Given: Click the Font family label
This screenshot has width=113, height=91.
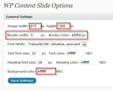Looking at the screenshot, I should coord(17,44).
